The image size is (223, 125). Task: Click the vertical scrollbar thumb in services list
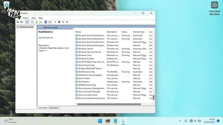[154, 98]
